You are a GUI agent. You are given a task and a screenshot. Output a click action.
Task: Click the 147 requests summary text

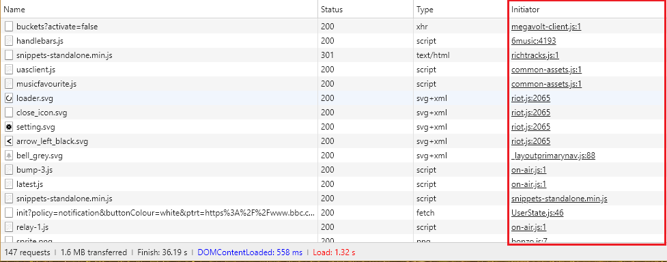pyautogui.click(x=27, y=252)
